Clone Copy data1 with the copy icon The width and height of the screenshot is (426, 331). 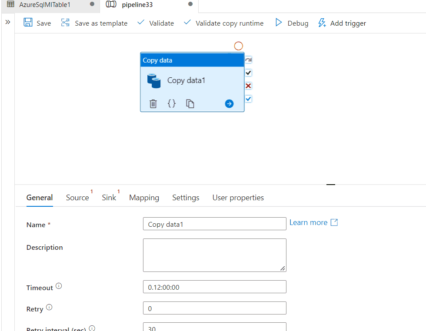click(x=190, y=103)
